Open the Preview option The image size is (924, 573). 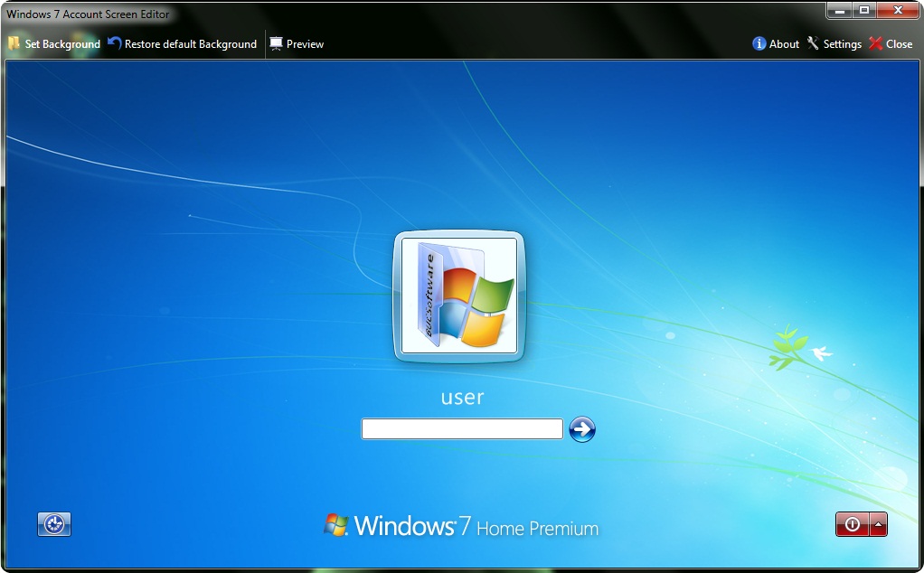click(297, 44)
